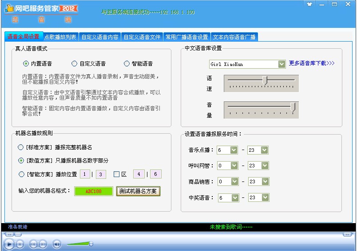357x251 pixels.
Task: Open 中奖语音 start hour dropdown
Action: (235, 198)
